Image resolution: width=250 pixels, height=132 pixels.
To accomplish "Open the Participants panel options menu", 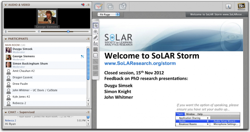I will coord(88,39).
